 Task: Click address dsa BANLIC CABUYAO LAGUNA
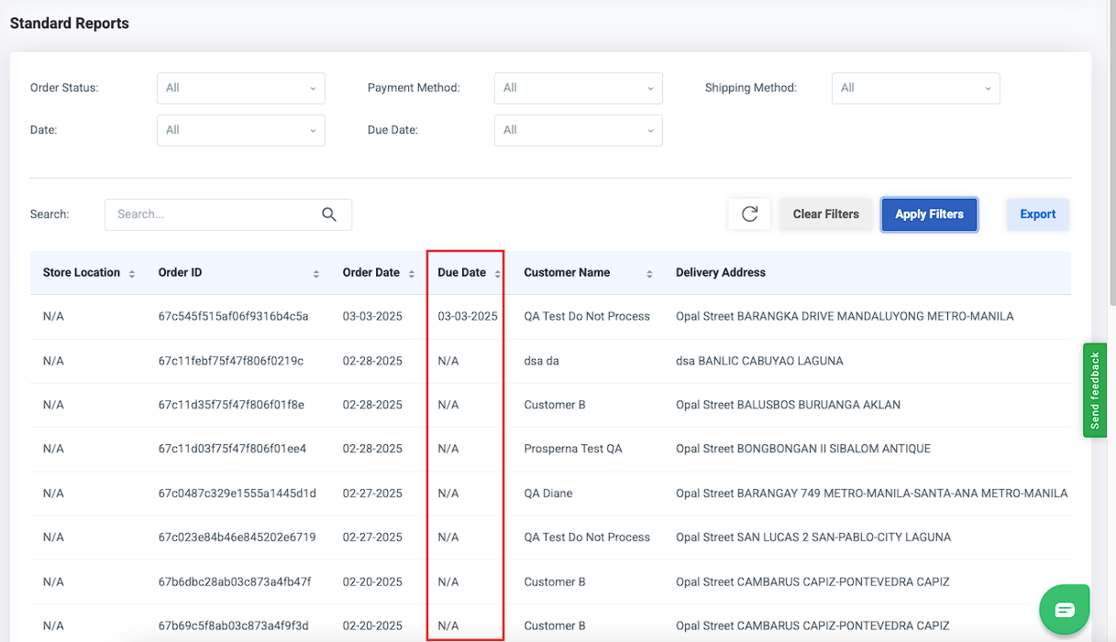[759, 361]
